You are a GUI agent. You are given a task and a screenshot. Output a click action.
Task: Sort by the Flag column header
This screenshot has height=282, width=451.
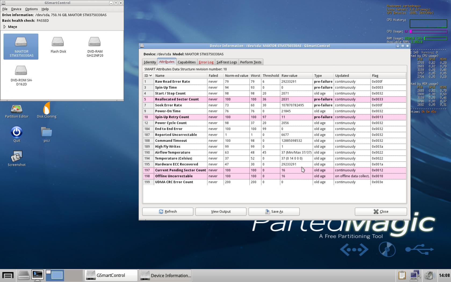pos(388,76)
